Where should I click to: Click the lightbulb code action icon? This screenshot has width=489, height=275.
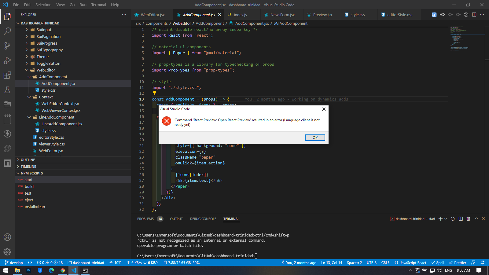154,93
